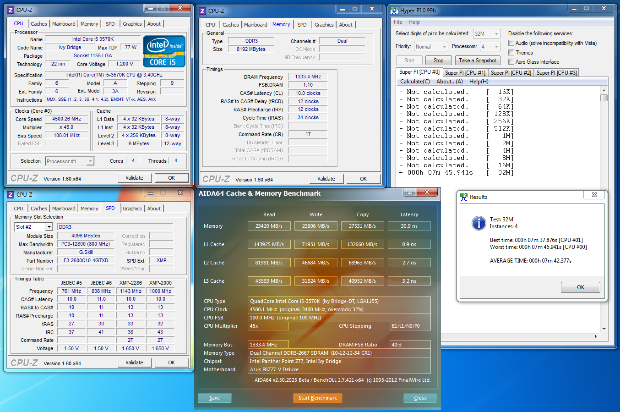620x412 pixels.
Task: Click Start Benchmark in AIDA64
Action: point(317,398)
